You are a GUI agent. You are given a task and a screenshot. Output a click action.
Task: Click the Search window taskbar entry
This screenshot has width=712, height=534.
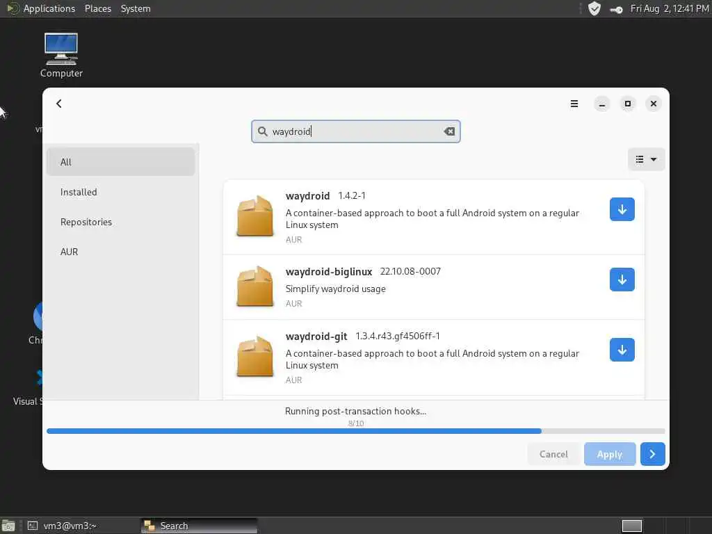click(x=199, y=526)
